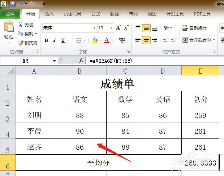
Task: Open the Name Box dropdown arrow
Action: click(x=54, y=61)
